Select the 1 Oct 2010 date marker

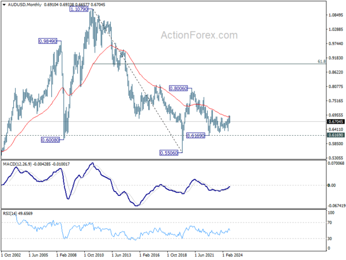(94, 255)
